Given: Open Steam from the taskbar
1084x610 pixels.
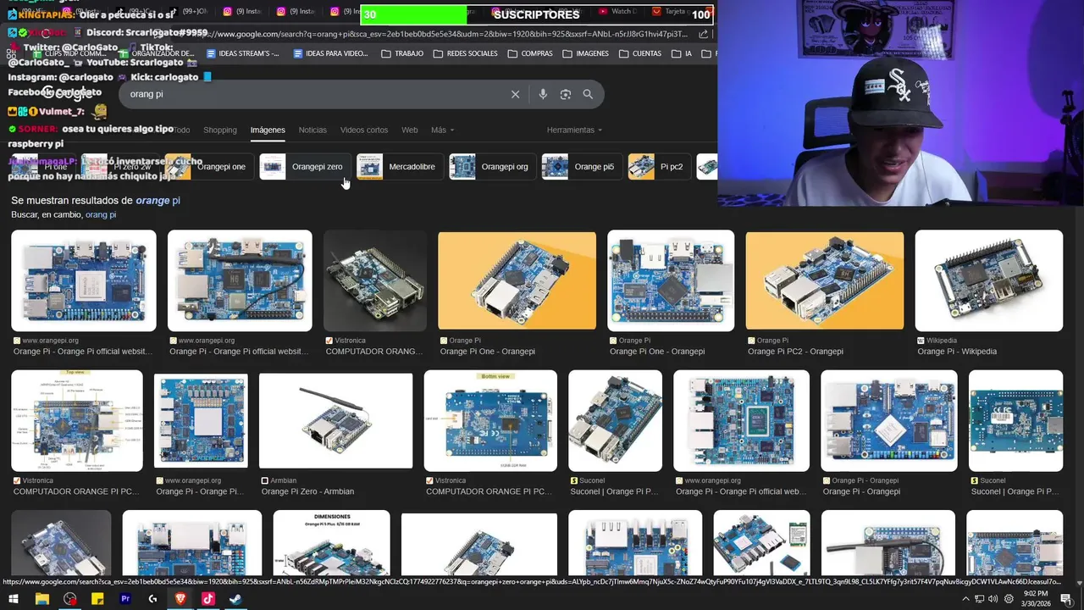Looking at the screenshot, I should [235, 599].
